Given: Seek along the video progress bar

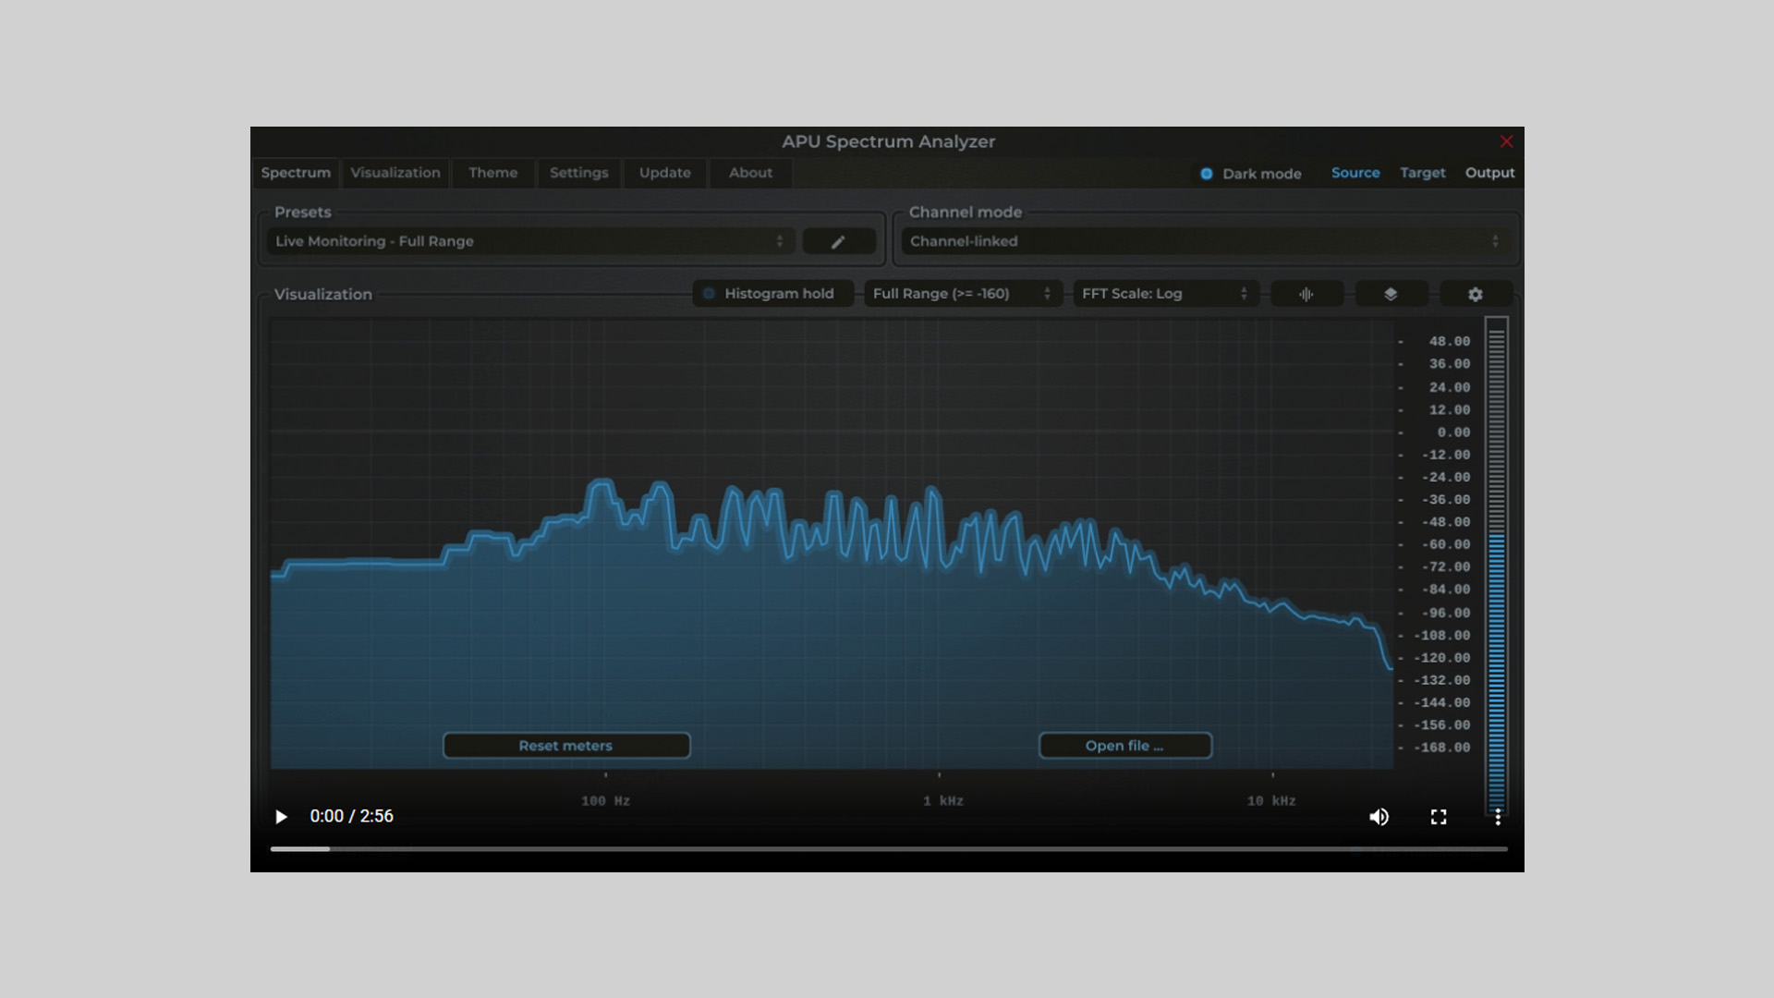Looking at the screenshot, I should pos(889,848).
